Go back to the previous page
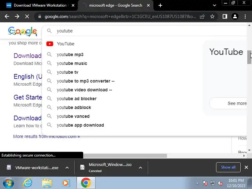The image size is (252, 189). tap(7, 16)
